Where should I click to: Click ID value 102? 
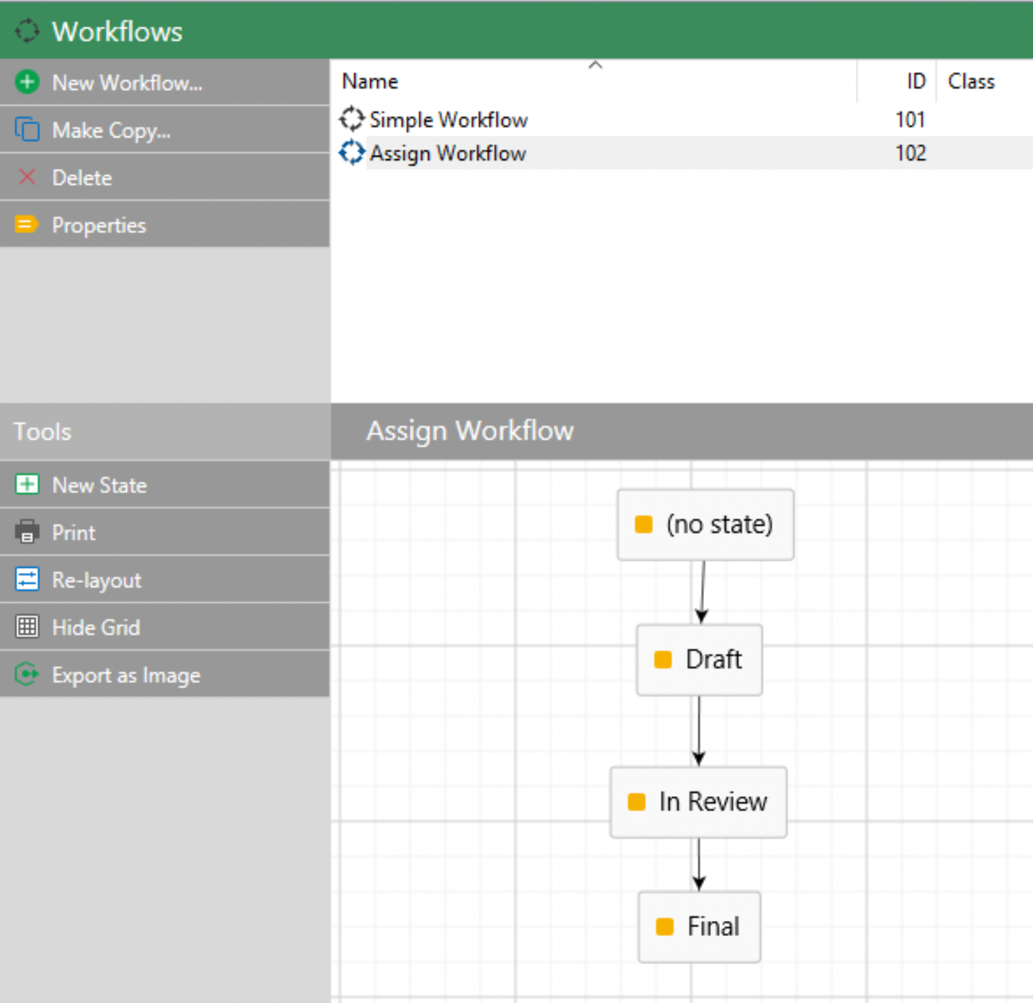(910, 153)
